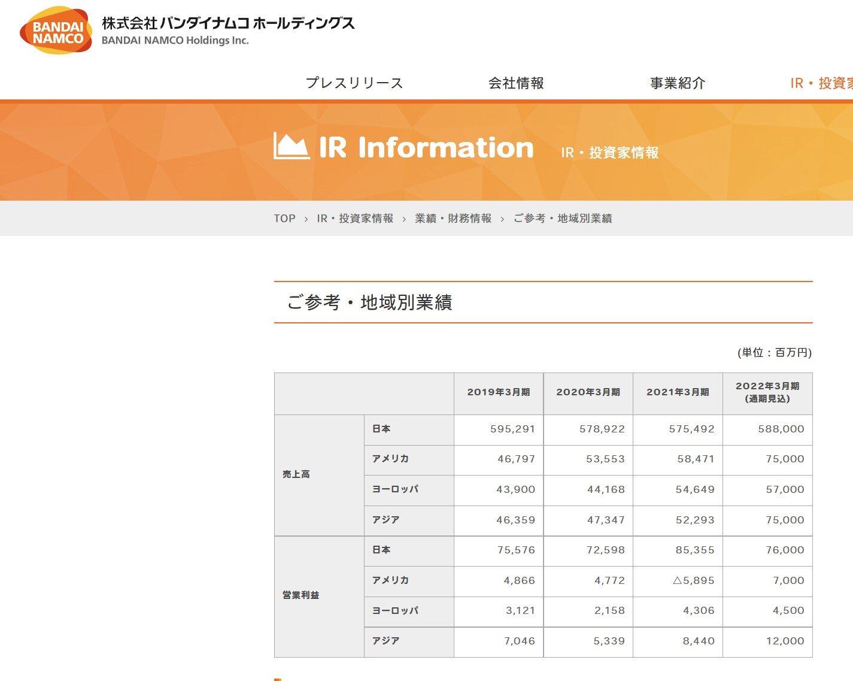Select the value 54,649
853x681 pixels.
(x=695, y=490)
